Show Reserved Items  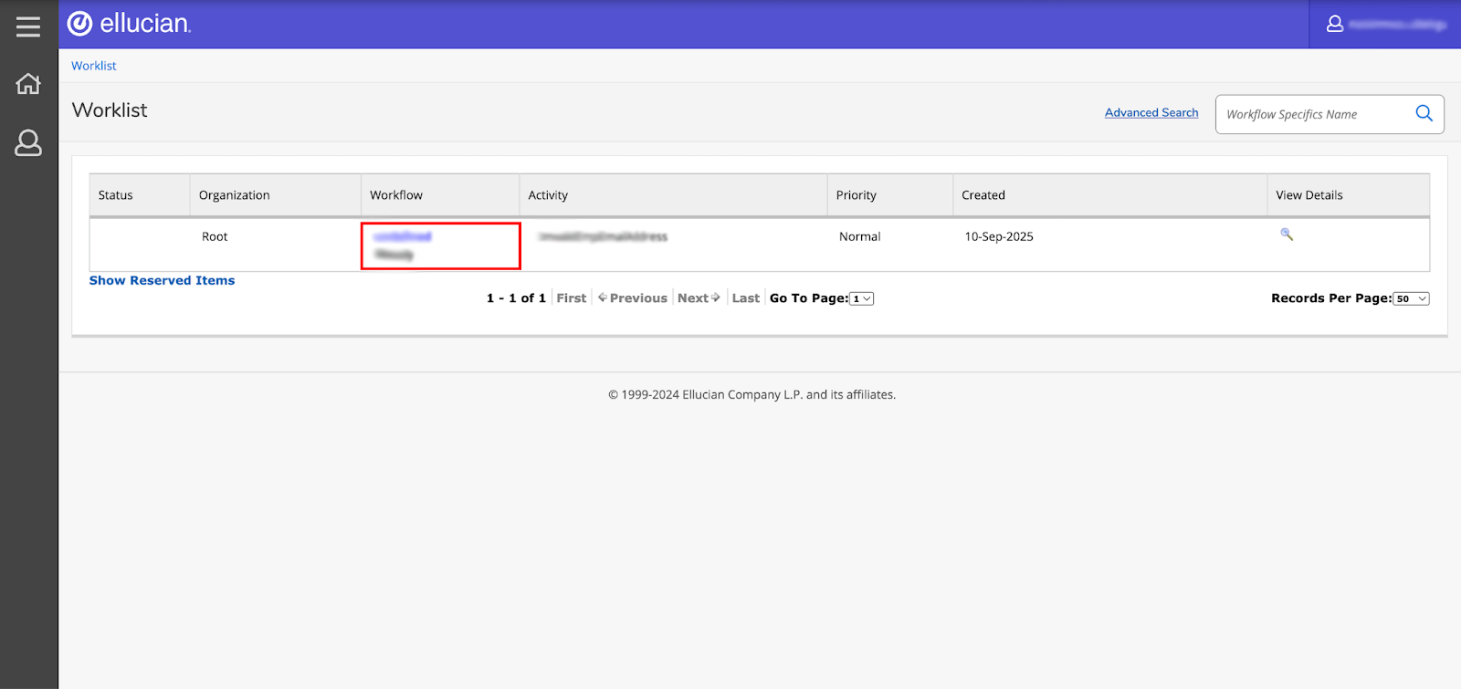[162, 280]
